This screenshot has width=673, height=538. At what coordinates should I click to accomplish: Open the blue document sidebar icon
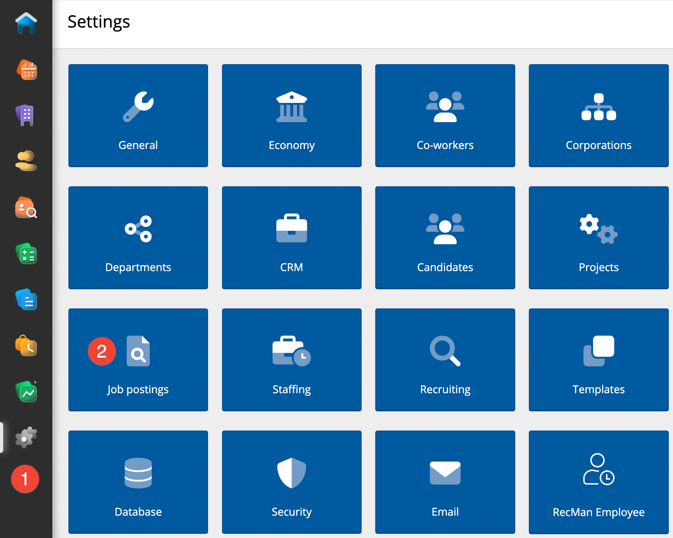pos(27,300)
